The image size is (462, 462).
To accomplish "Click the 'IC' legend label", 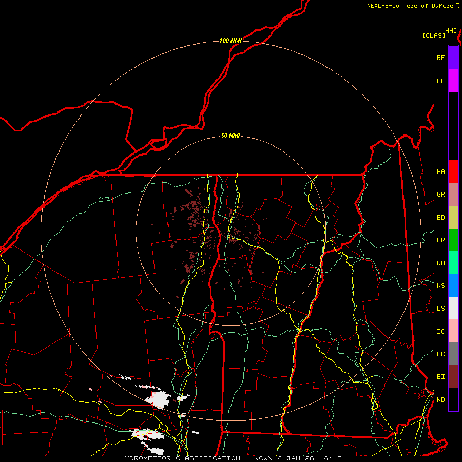I will pyautogui.click(x=440, y=332).
